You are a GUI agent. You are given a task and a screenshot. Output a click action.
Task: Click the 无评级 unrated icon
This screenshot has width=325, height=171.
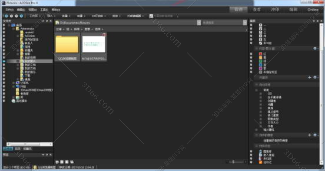[261, 43]
